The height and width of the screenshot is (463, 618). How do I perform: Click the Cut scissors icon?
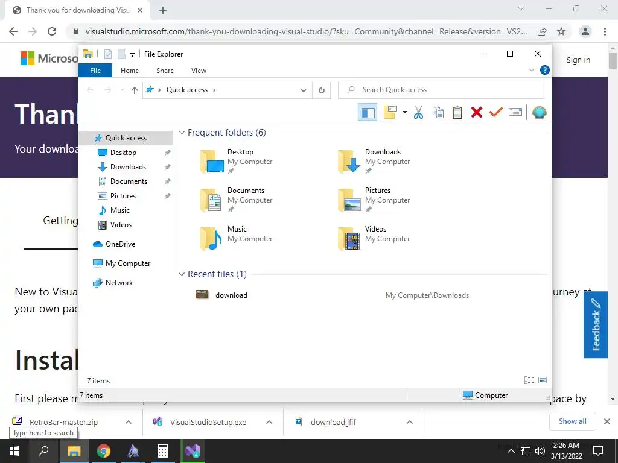418,113
